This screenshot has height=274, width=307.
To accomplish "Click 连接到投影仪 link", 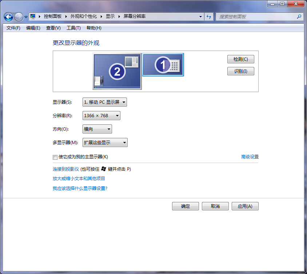I will pos(66,169).
